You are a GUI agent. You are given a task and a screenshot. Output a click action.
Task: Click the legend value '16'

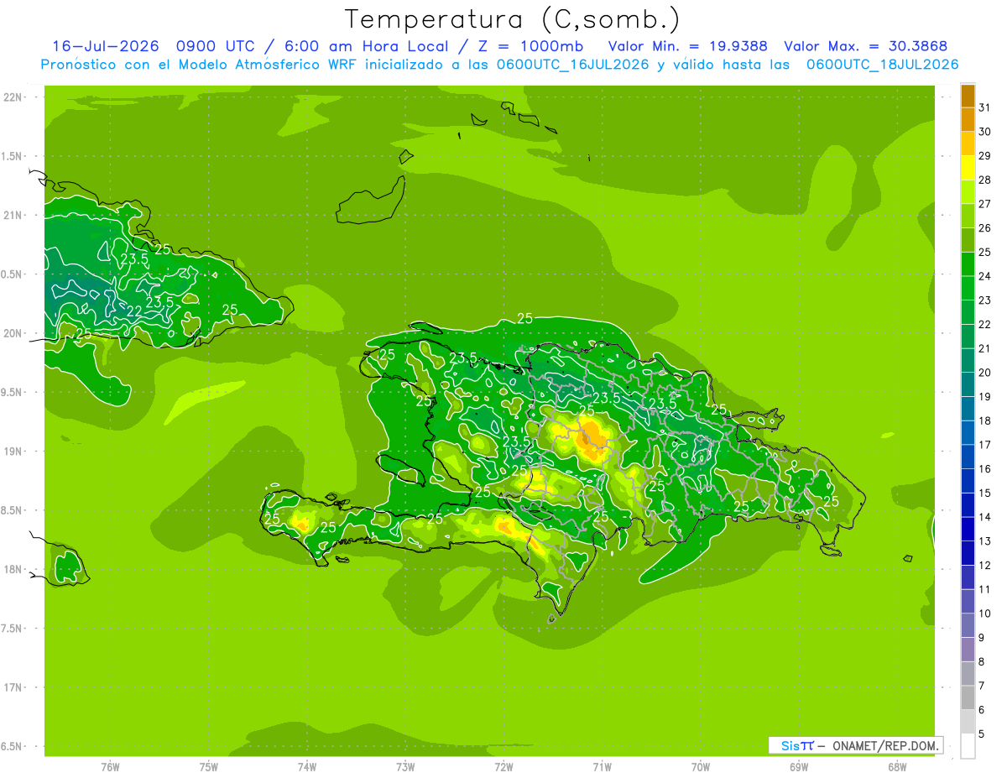pos(985,469)
